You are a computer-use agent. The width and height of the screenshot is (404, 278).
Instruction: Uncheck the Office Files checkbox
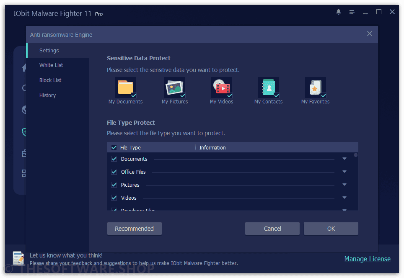point(114,172)
